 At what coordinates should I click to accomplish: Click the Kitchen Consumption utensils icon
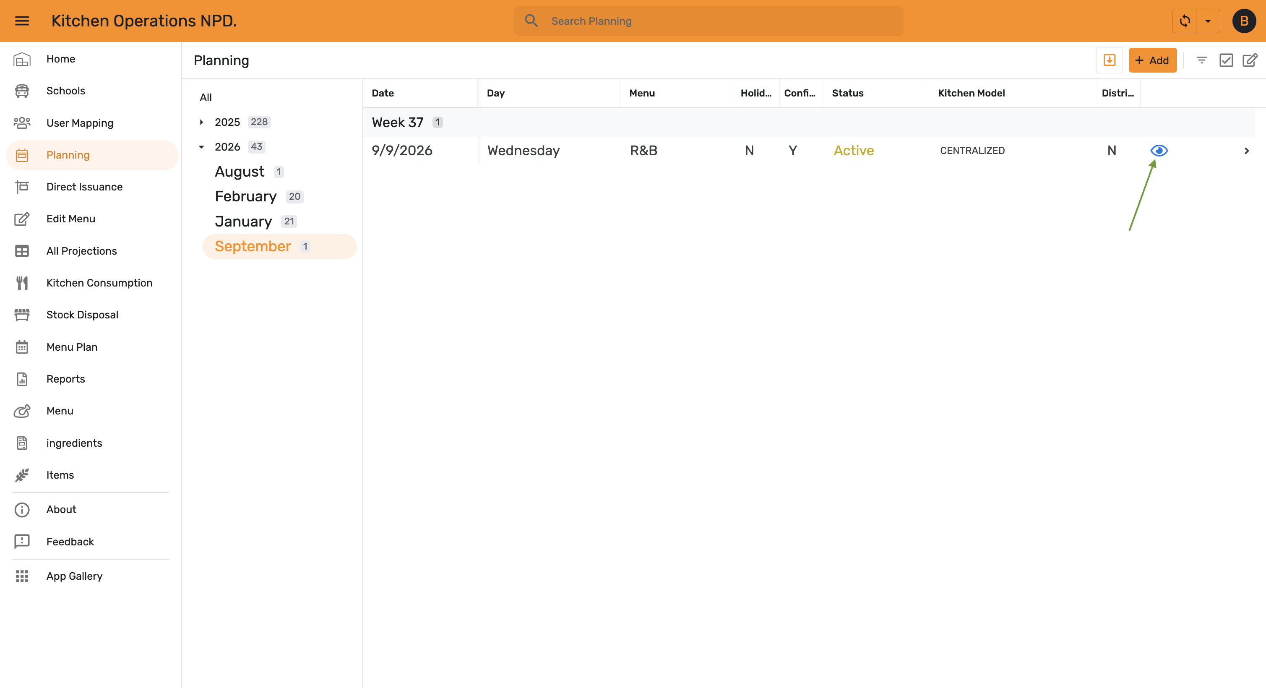pyautogui.click(x=22, y=283)
